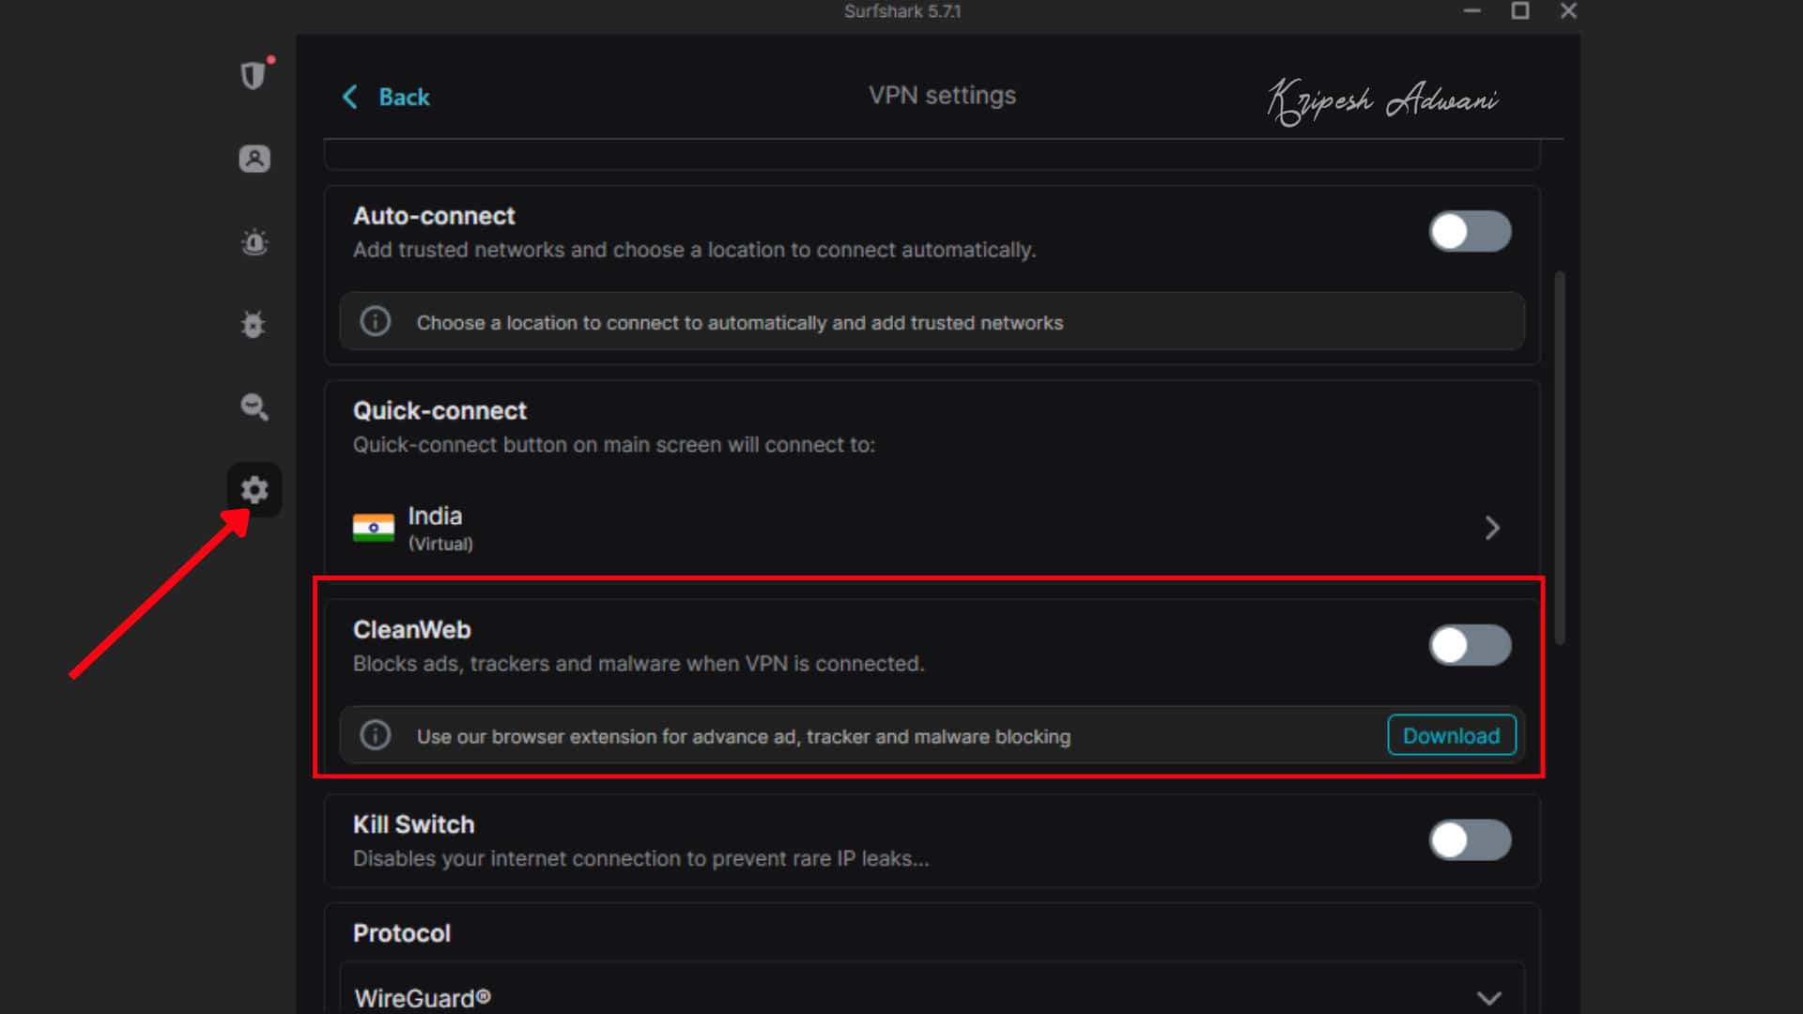
Task: Click the Download extension button
Action: (x=1451, y=735)
